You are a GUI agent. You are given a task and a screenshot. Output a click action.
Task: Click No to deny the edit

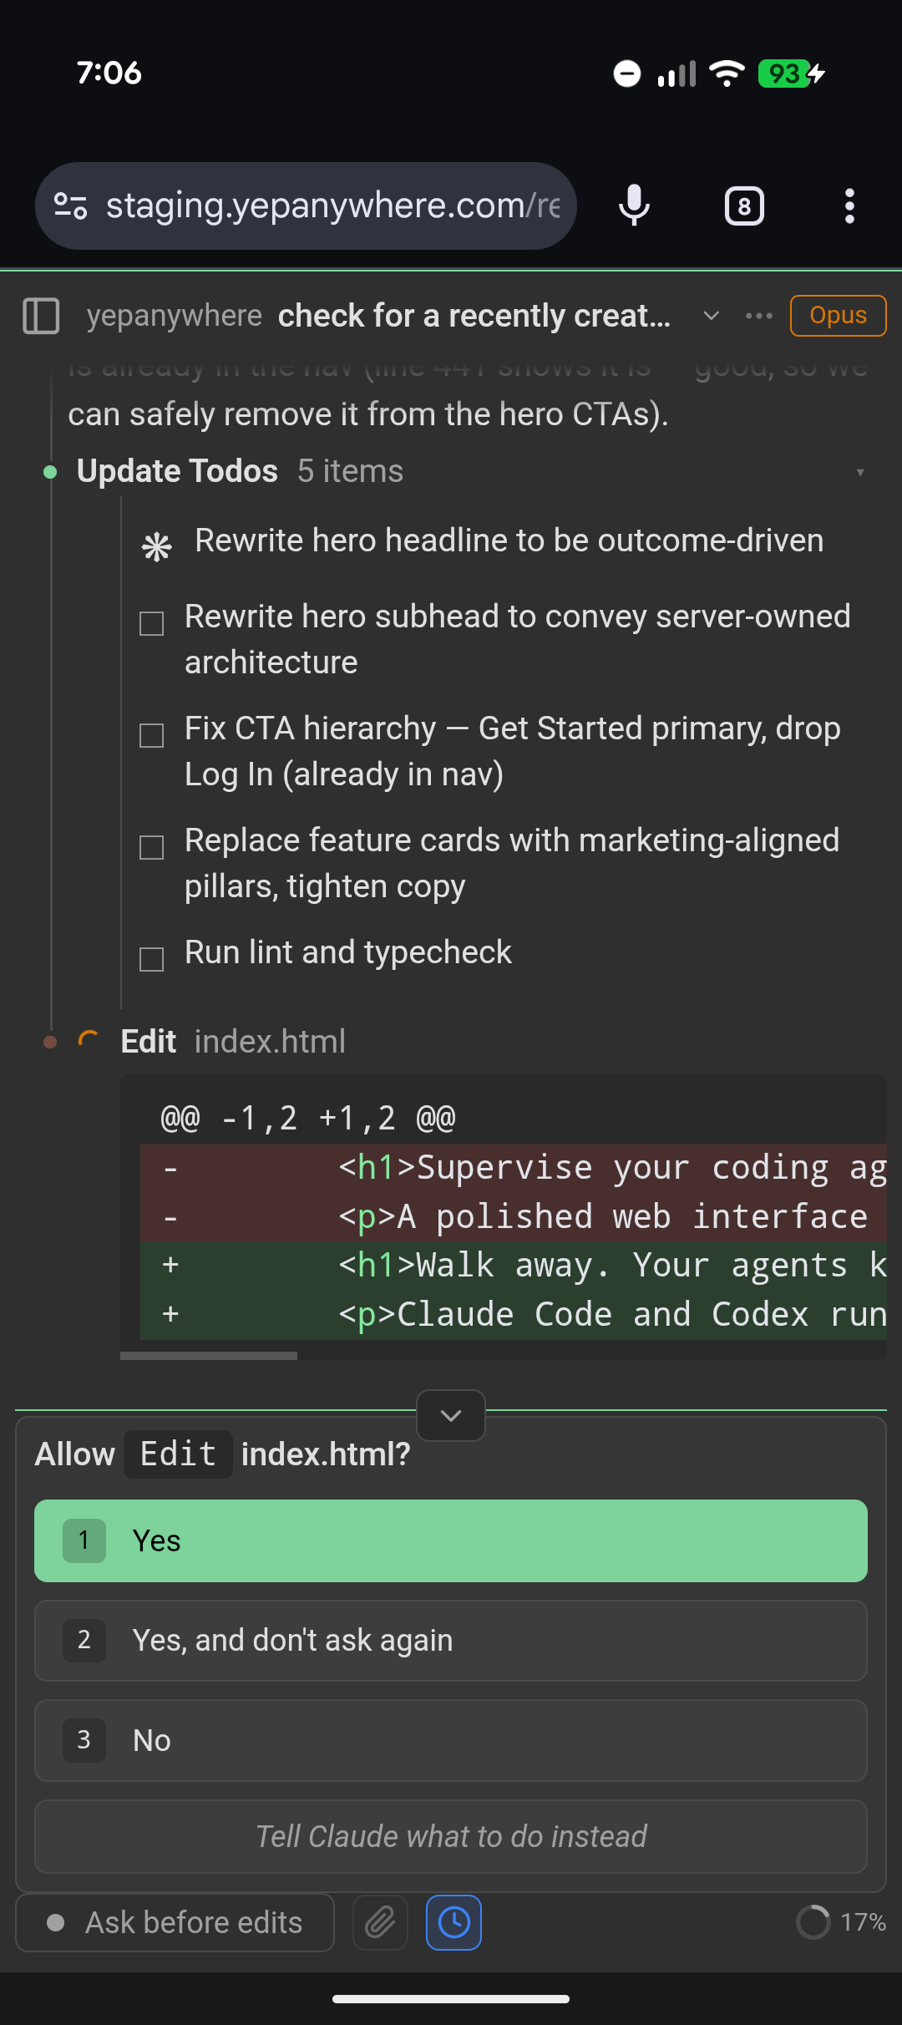point(451,1740)
